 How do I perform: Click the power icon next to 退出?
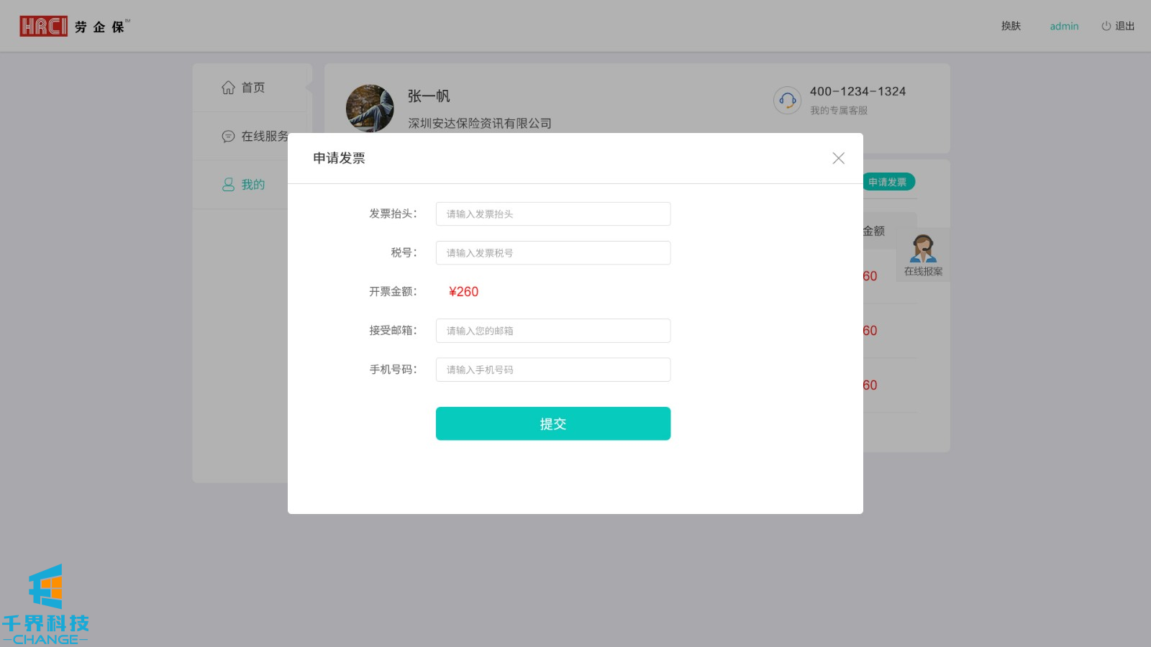click(x=1106, y=27)
